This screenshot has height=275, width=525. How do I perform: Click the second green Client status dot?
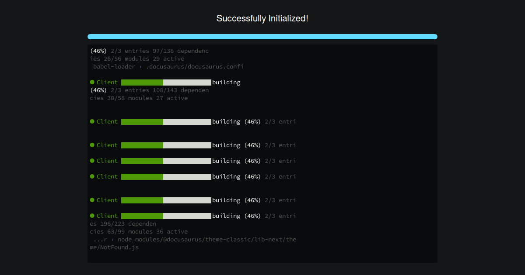click(x=92, y=121)
